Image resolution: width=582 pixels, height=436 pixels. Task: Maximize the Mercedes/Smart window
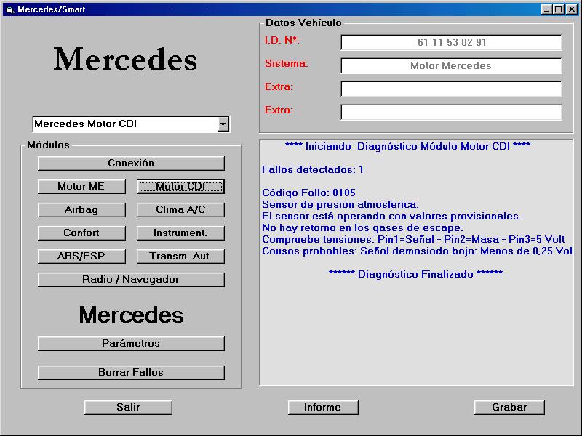pos(558,9)
